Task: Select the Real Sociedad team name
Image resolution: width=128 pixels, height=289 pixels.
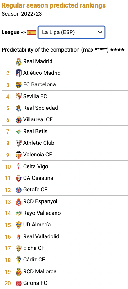Action: pyautogui.click(x=40, y=108)
